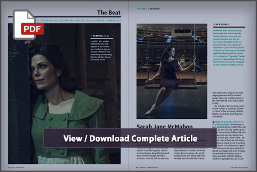The image size is (257, 172).
Task: Click the red heart beside Persona callout
Action: [x=92, y=36]
